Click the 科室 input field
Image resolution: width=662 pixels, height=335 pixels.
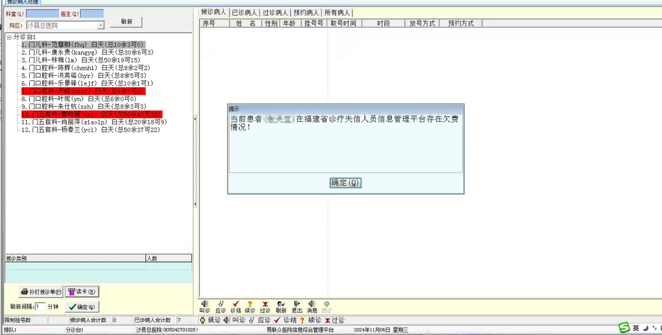click(x=42, y=14)
